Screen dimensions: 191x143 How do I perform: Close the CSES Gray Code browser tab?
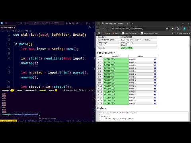click(128, 23)
